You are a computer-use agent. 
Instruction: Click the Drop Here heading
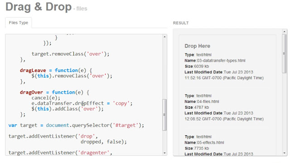point(198,46)
